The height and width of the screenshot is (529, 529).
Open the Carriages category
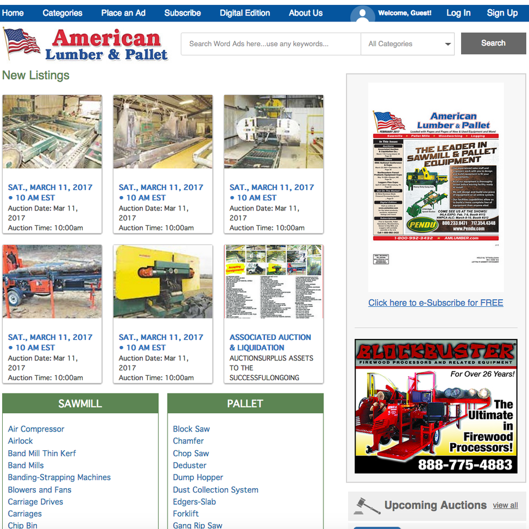point(25,514)
